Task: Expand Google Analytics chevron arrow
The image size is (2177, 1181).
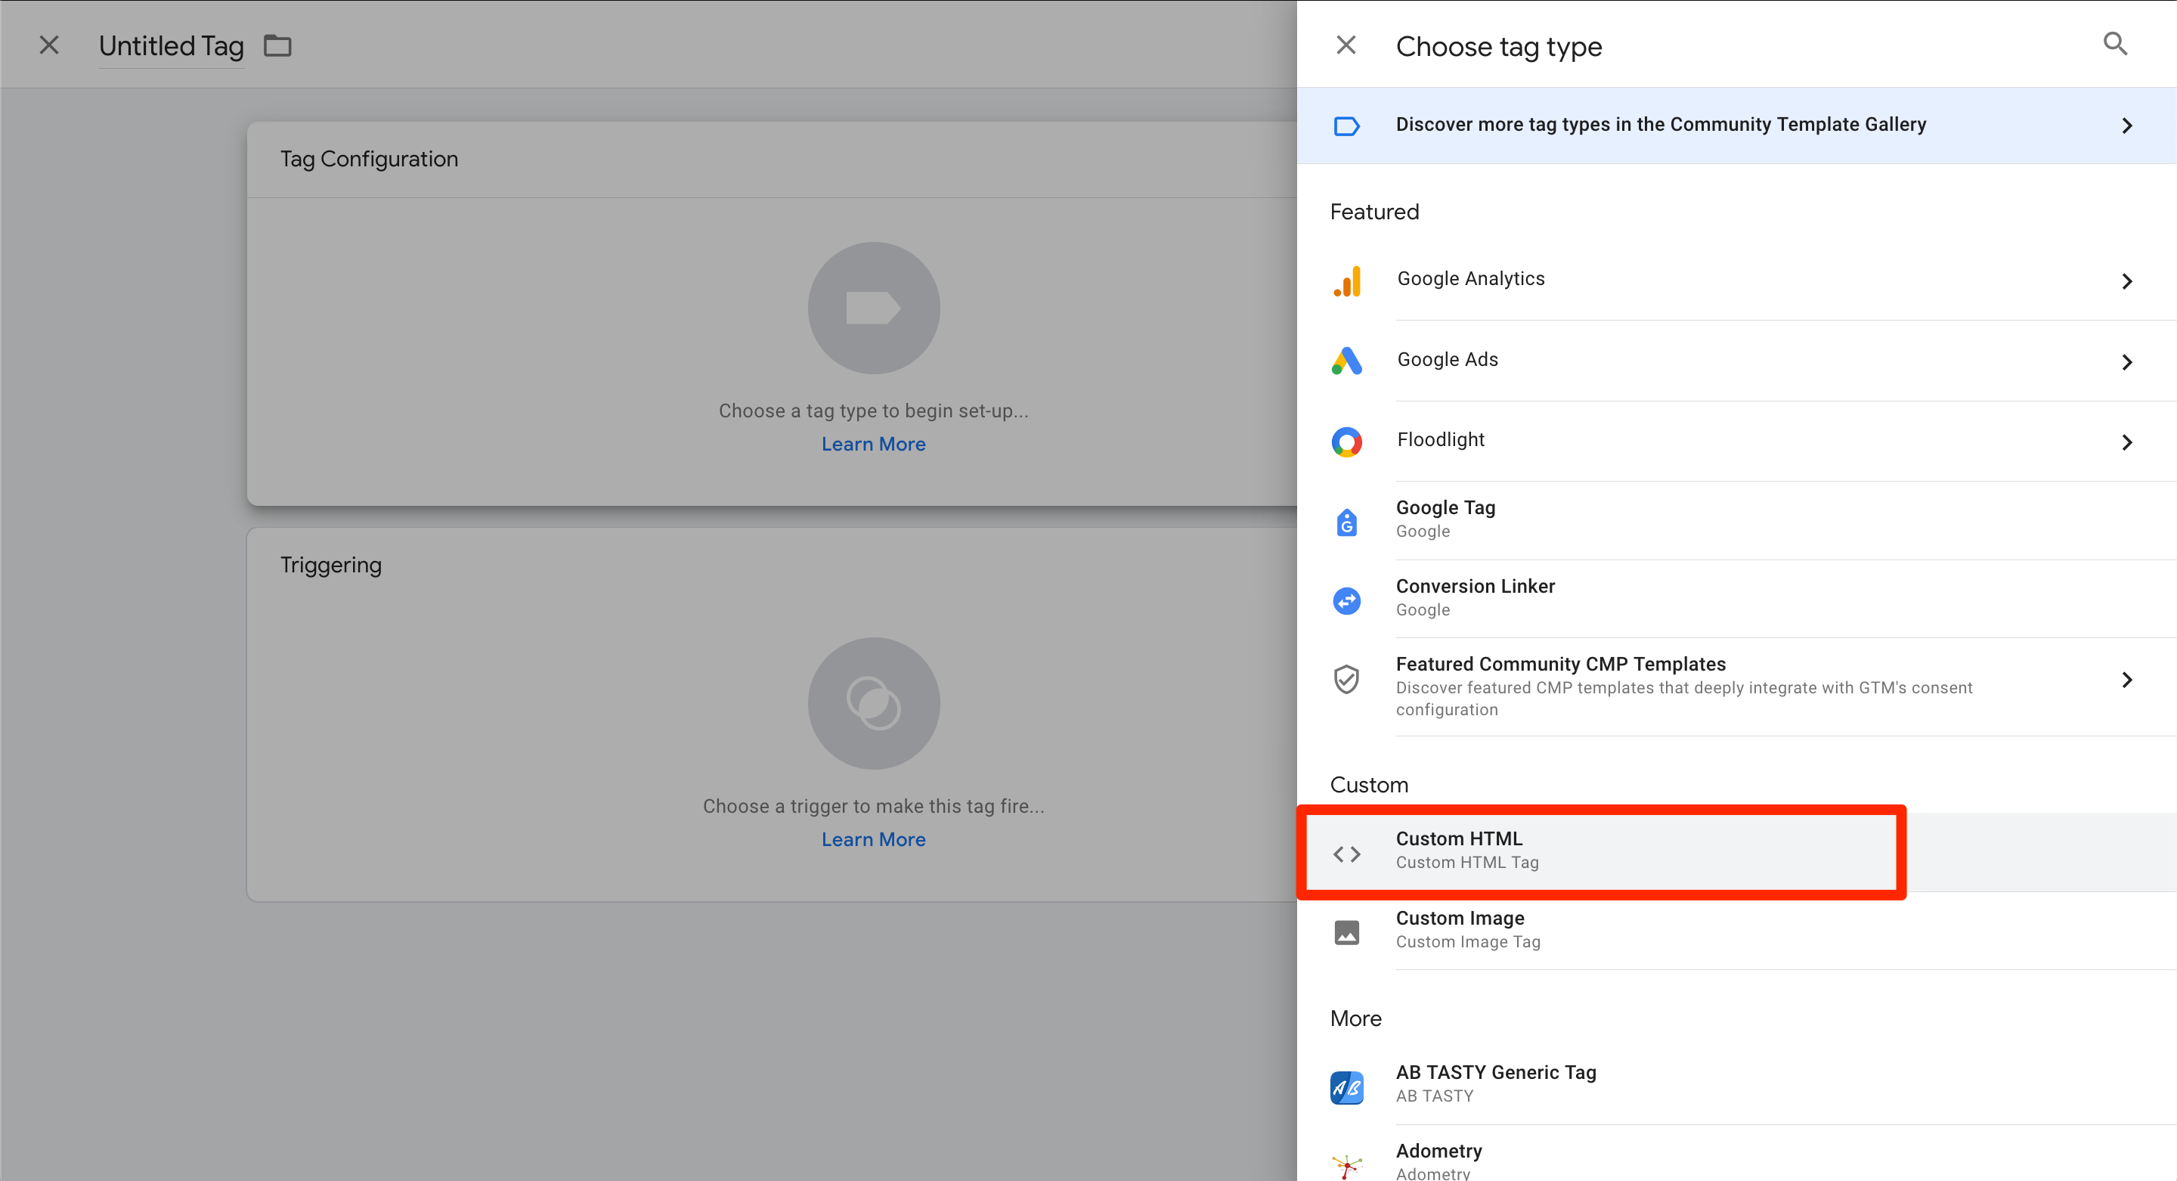Action: (x=2127, y=281)
